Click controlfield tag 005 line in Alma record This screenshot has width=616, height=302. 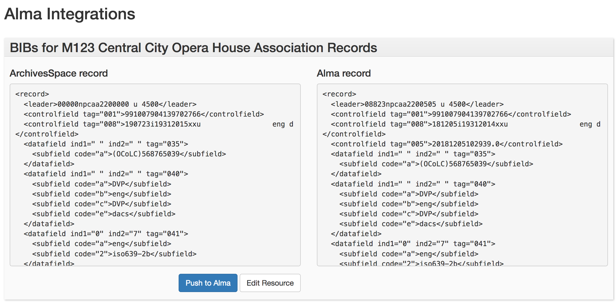pyautogui.click(x=447, y=144)
